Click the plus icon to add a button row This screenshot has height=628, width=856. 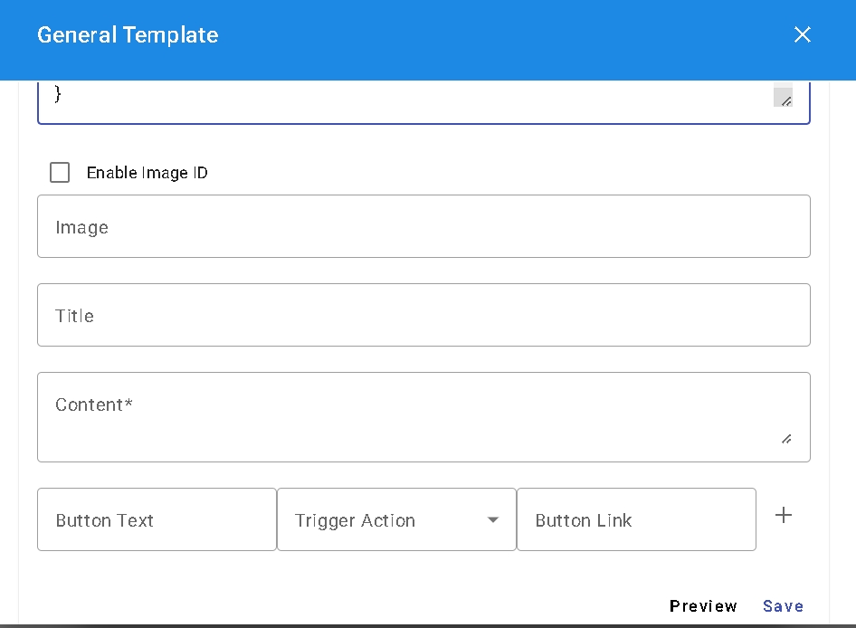(784, 516)
